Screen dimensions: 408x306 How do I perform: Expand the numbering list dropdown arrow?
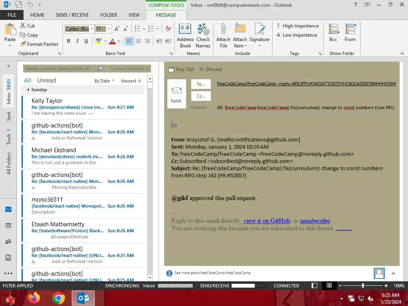point(157,29)
